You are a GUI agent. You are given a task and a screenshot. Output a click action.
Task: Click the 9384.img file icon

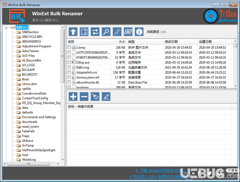pos(74,67)
